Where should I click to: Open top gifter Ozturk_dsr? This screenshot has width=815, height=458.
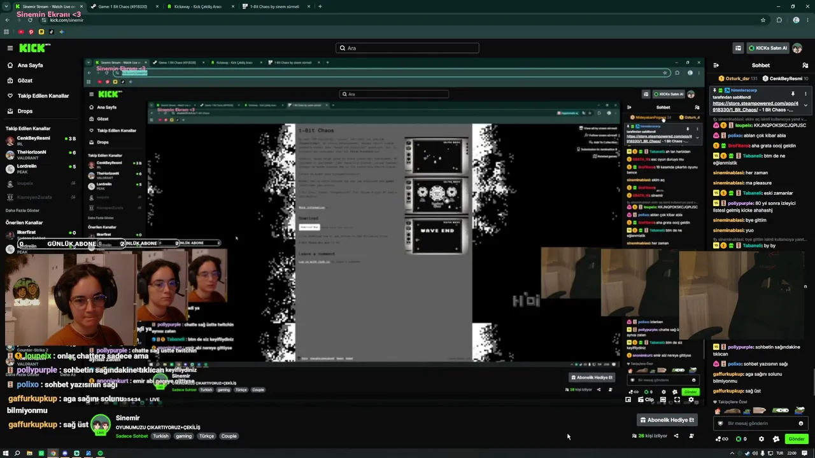(739, 78)
